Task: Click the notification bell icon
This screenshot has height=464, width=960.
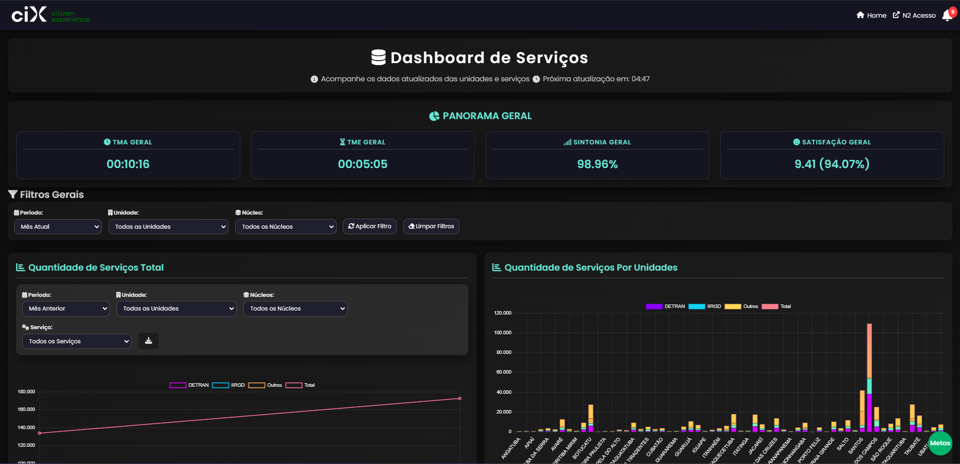Action: (x=947, y=16)
